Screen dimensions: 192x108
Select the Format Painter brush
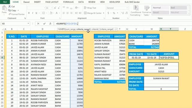pyautogui.click(x=10, y=14)
